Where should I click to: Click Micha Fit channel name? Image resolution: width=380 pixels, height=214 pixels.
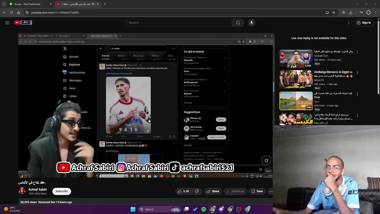[x=319, y=80]
